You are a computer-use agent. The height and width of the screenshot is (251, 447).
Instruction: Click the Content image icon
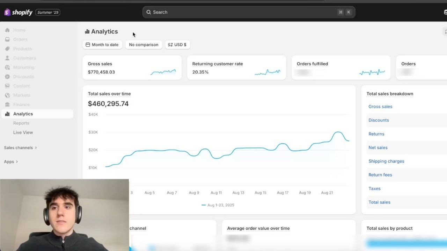tap(7, 86)
